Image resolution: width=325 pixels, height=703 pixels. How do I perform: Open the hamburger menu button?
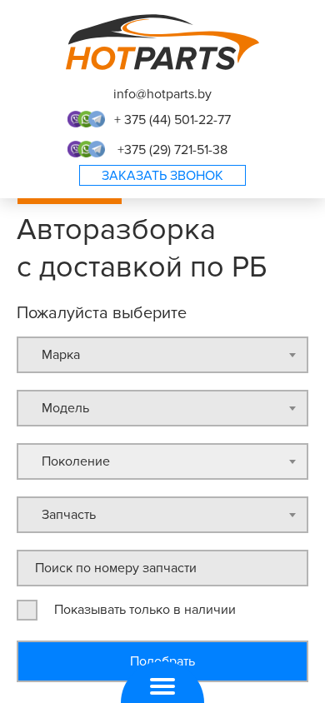(162, 686)
